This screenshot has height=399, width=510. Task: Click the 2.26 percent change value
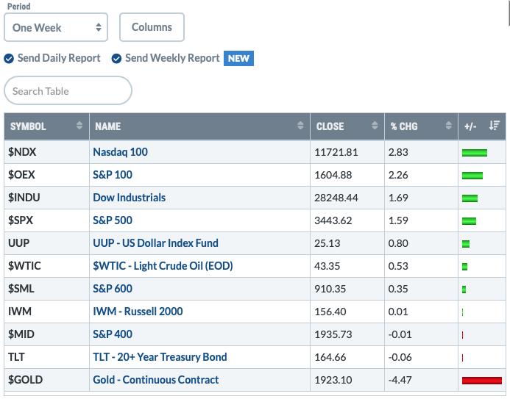tap(398, 175)
